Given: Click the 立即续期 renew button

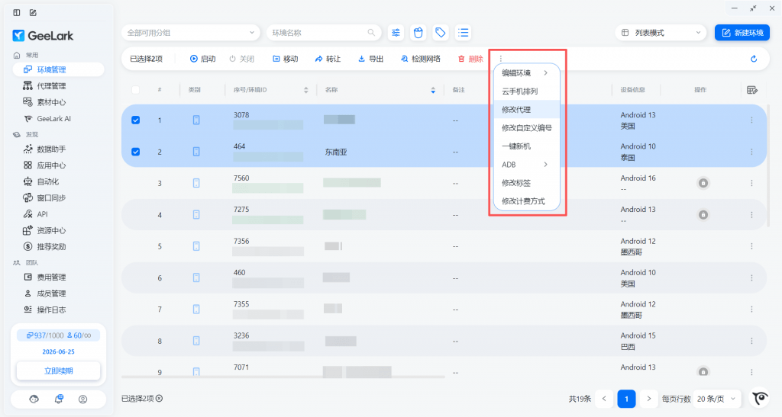Looking at the screenshot, I should [x=58, y=371].
